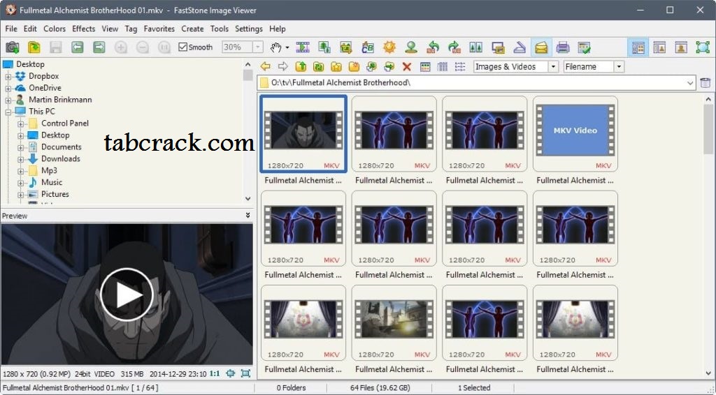This screenshot has width=716, height=395.
Task: Collapse the This PC tree node
Action: pyautogui.click(x=8, y=112)
